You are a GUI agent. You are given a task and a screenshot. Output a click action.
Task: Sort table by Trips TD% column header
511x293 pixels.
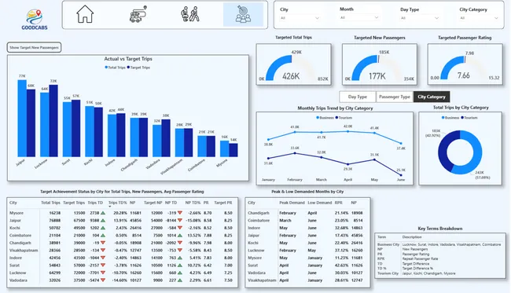tap(118, 203)
